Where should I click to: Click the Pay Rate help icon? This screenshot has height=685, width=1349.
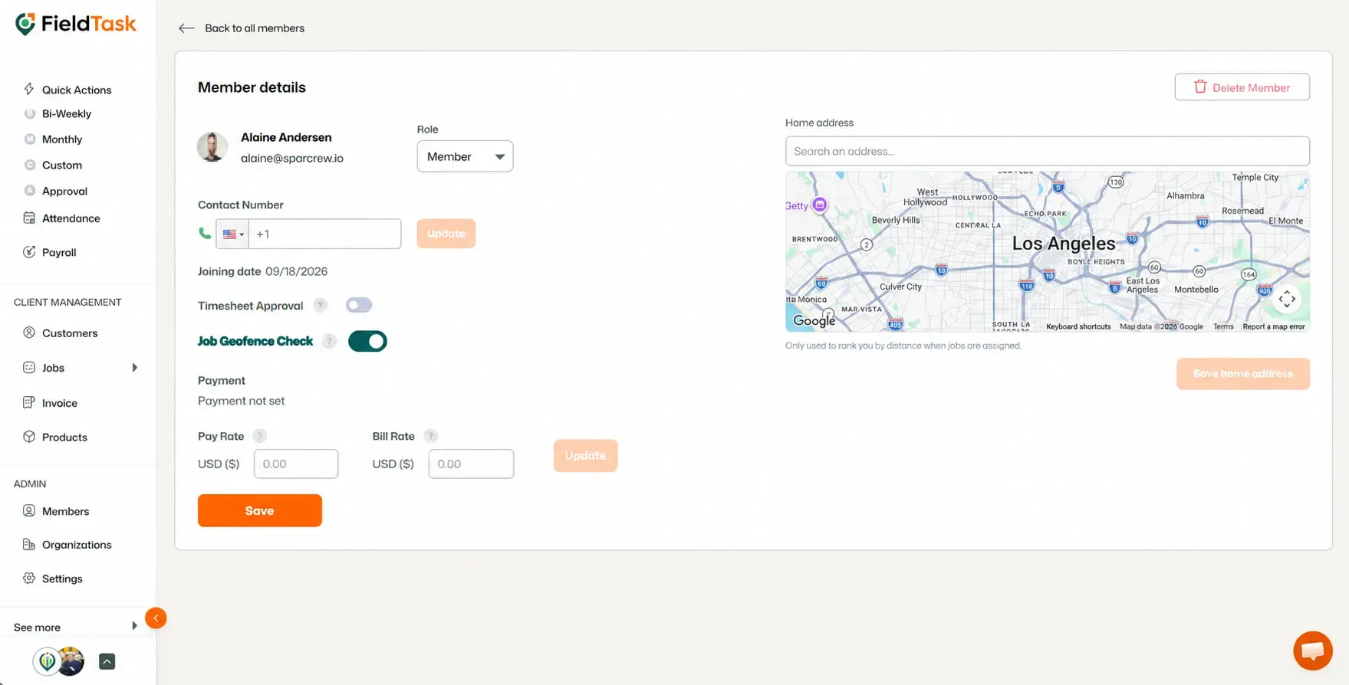tap(260, 436)
